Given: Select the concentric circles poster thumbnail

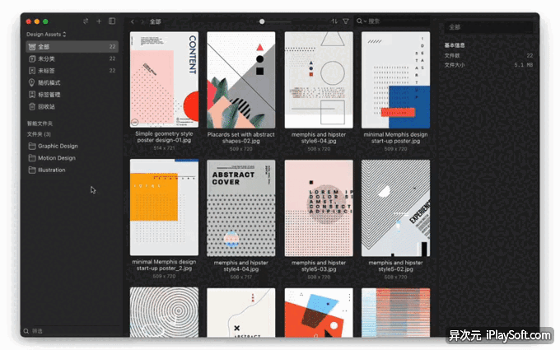Looking at the screenshot, I should (x=164, y=312).
